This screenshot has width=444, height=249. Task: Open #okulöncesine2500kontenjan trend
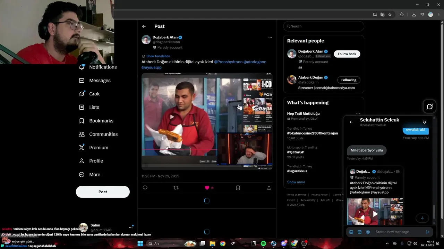pos(313,133)
